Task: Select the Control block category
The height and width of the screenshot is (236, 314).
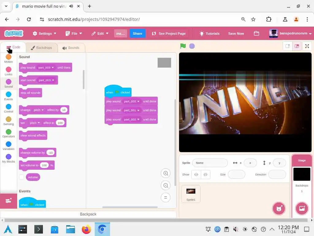Action: pyautogui.click(x=8, y=108)
